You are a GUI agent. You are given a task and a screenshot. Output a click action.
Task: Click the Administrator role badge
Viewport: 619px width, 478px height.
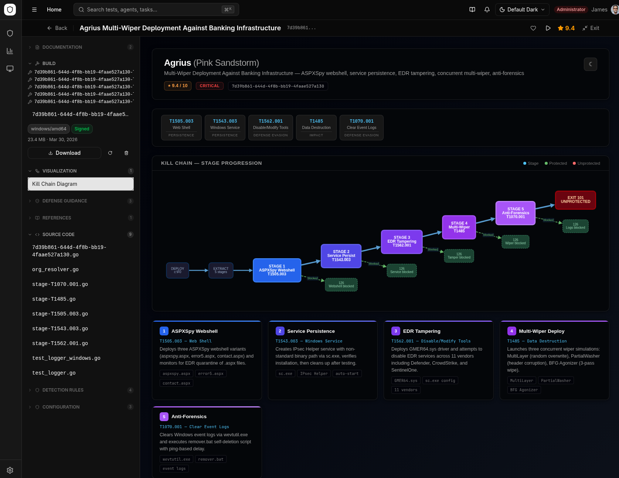point(571,10)
